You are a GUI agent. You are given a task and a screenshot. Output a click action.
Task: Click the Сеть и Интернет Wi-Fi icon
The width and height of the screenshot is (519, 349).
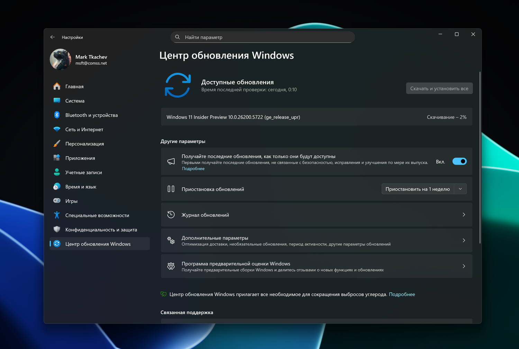point(57,129)
